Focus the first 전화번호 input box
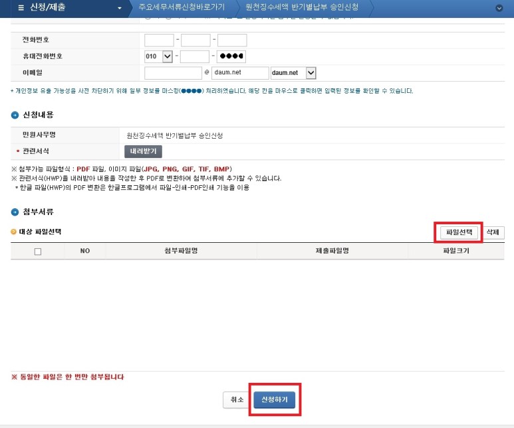This screenshot has width=514, height=428. [x=159, y=40]
